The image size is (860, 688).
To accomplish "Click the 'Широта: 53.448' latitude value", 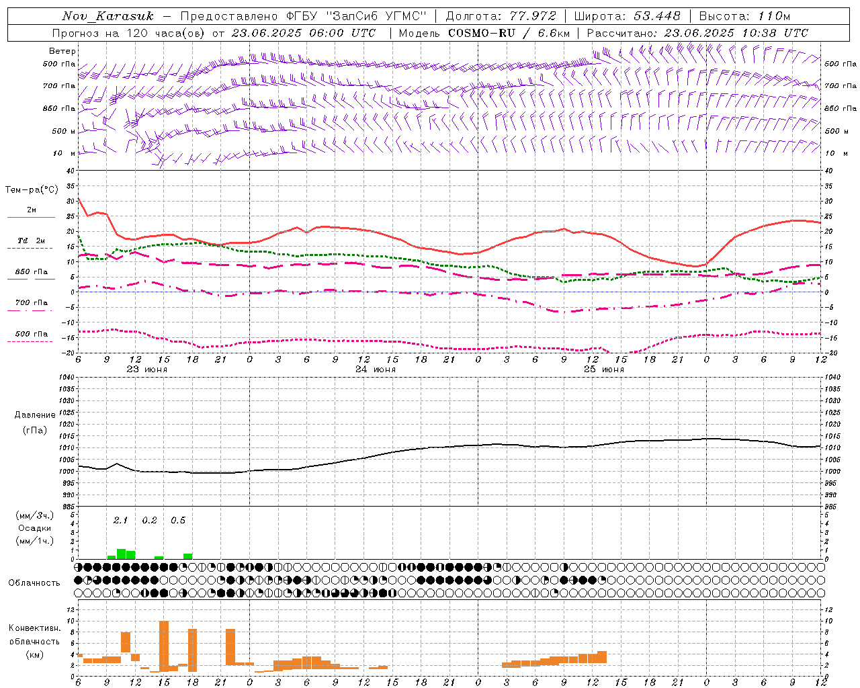I will click(x=628, y=16).
